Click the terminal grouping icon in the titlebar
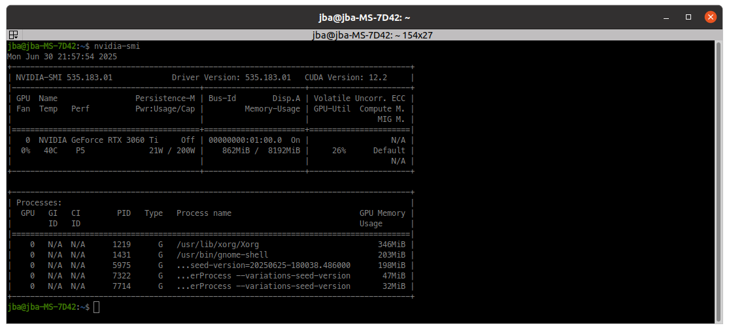 (x=12, y=35)
